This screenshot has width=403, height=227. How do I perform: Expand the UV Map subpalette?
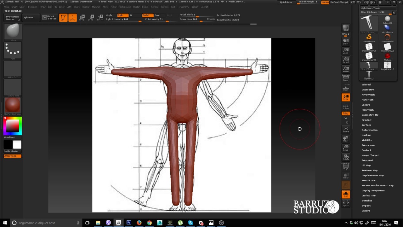366,165
